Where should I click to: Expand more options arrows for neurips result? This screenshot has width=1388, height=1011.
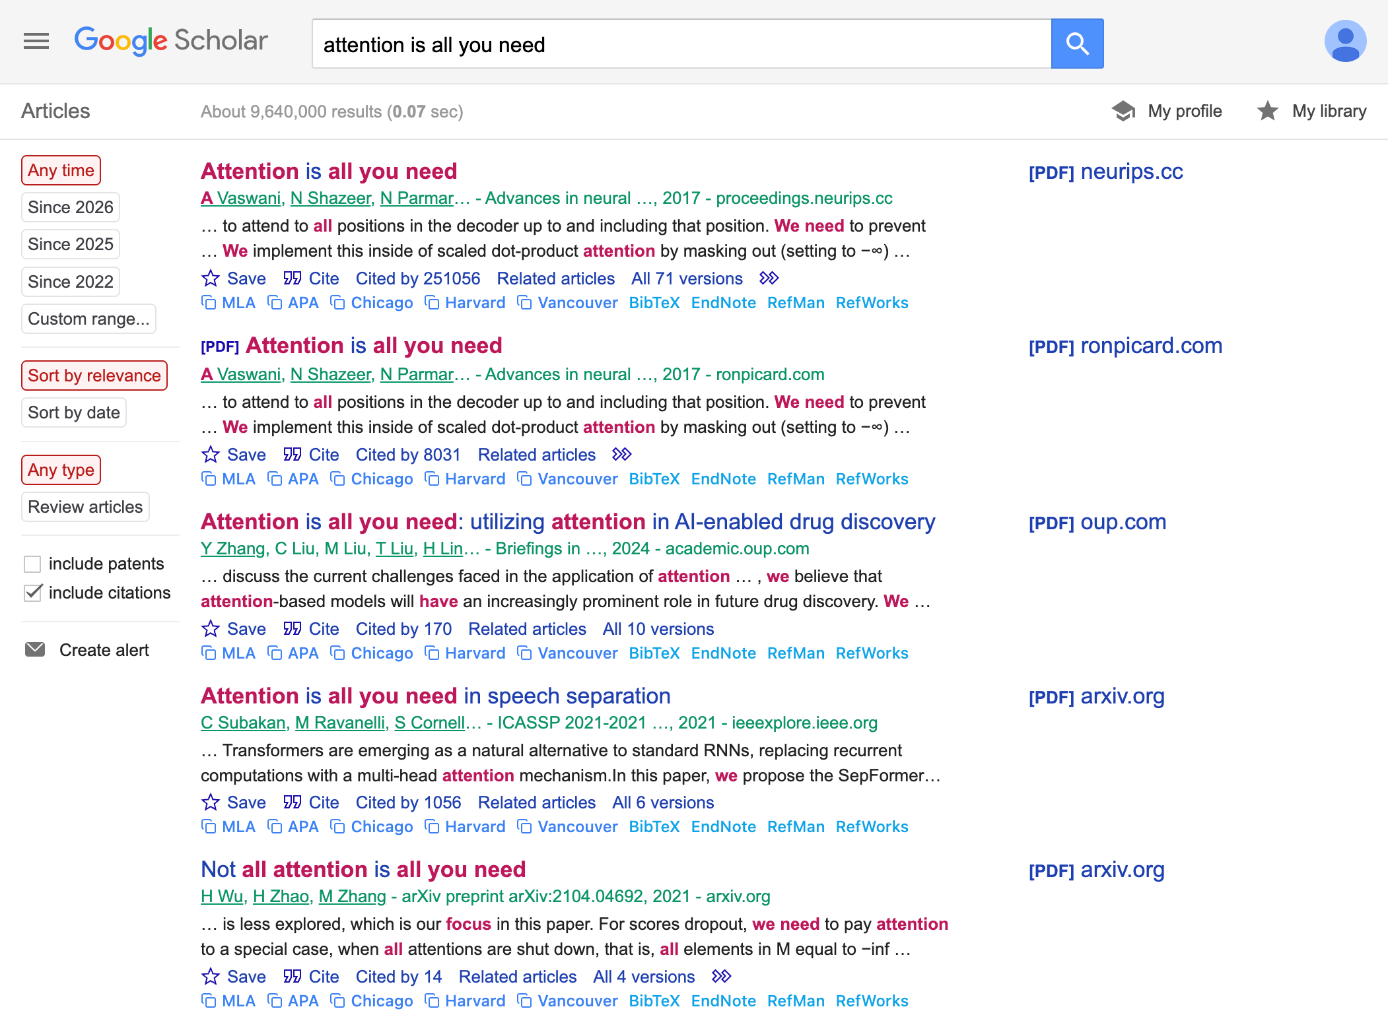(x=769, y=278)
